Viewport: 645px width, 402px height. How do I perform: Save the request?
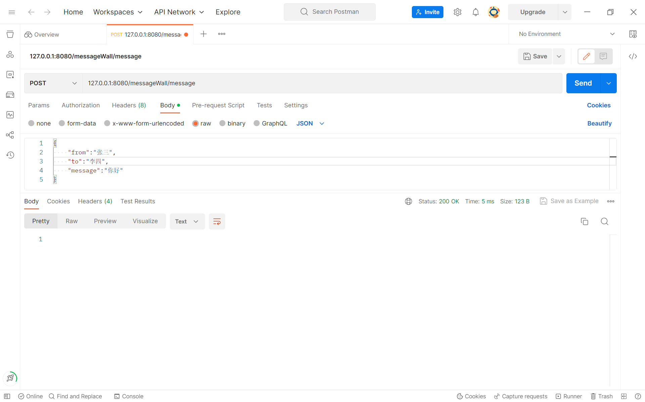[535, 56]
